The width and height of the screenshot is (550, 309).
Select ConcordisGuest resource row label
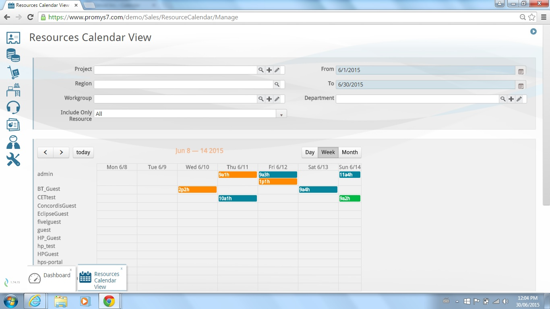(x=57, y=206)
